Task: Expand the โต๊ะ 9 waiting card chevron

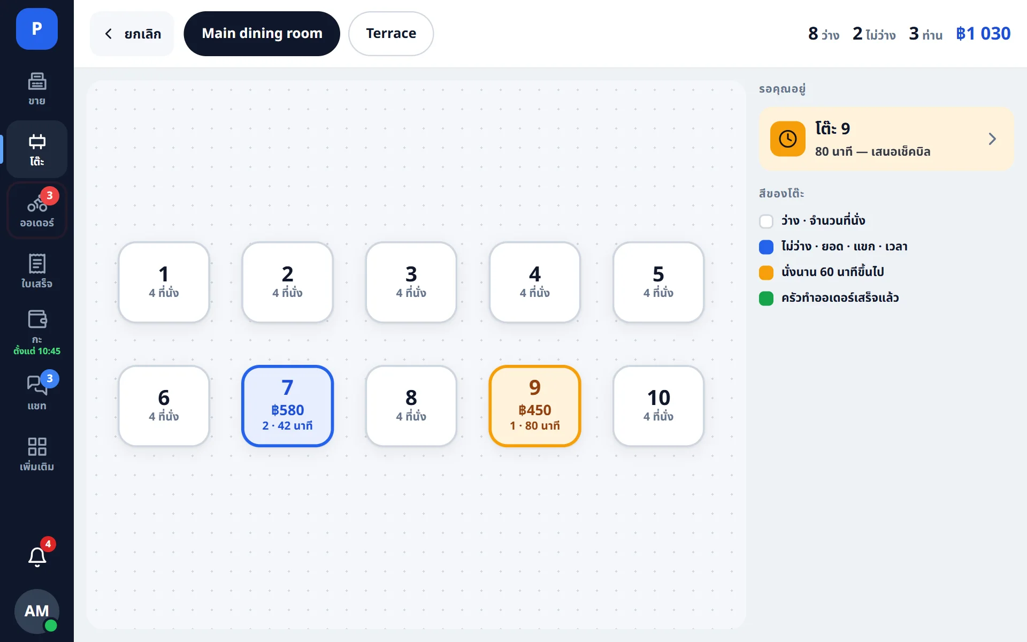Action: pyautogui.click(x=992, y=139)
